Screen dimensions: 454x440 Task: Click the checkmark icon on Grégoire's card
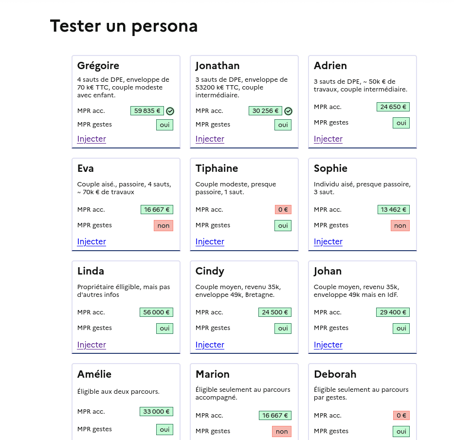170,111
